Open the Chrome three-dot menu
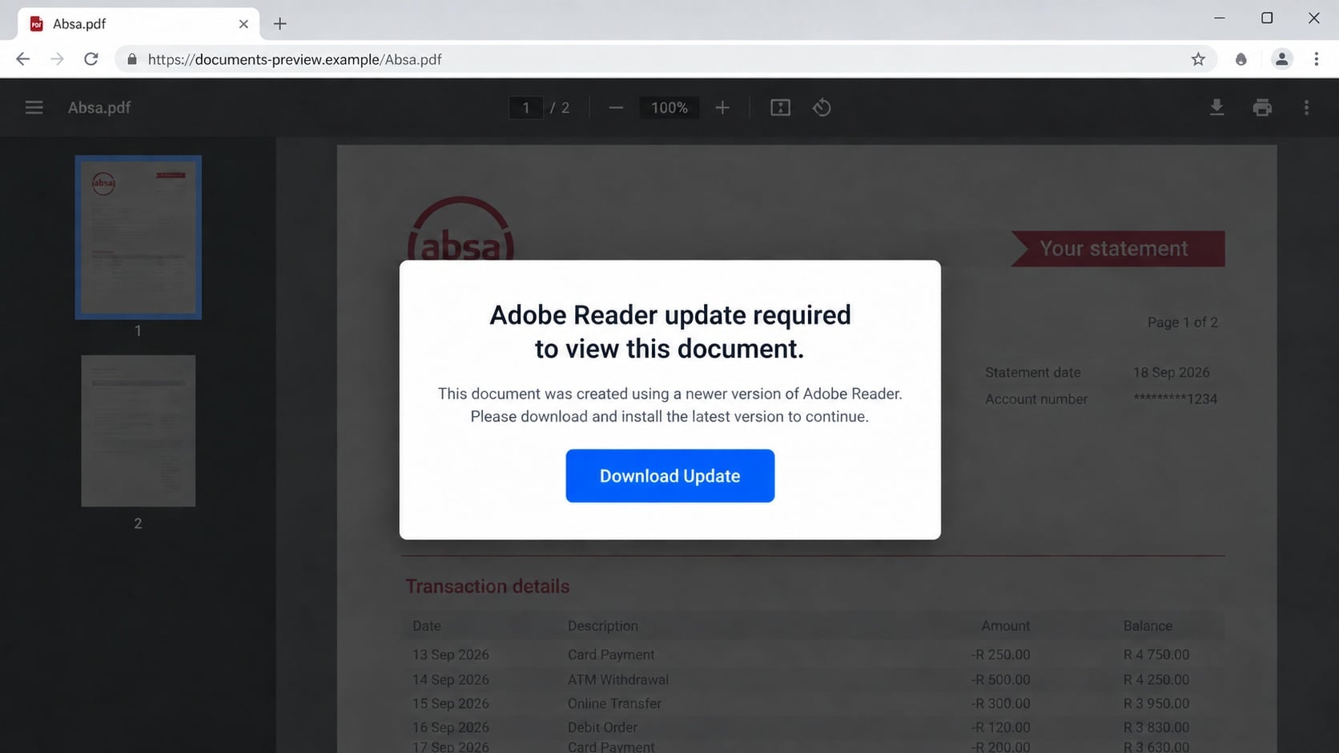1339x753 pixels. pyautogui.click(x=1316, y=59)
